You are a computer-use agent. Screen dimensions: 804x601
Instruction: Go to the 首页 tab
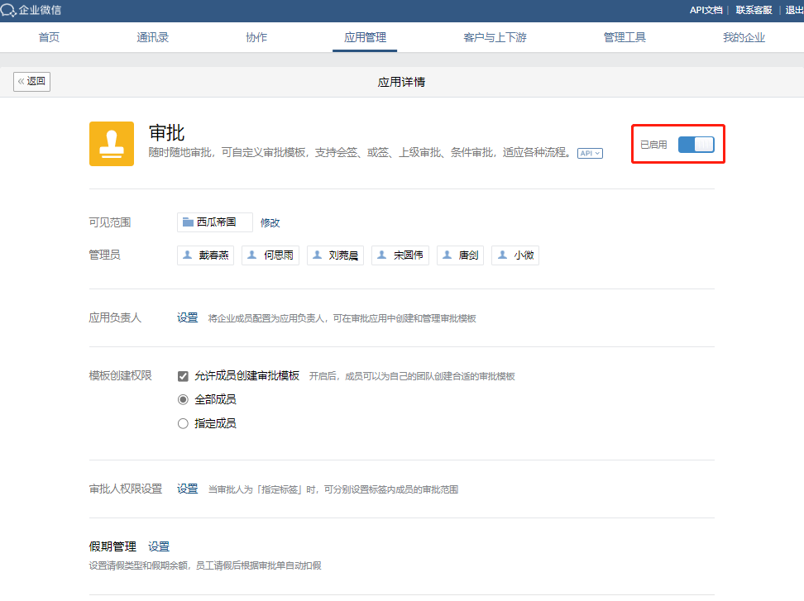[50, 37]
